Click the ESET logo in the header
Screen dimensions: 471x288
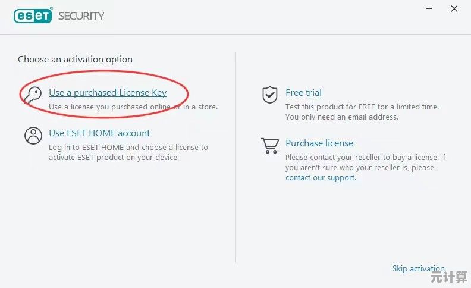(x=33, y=16)
